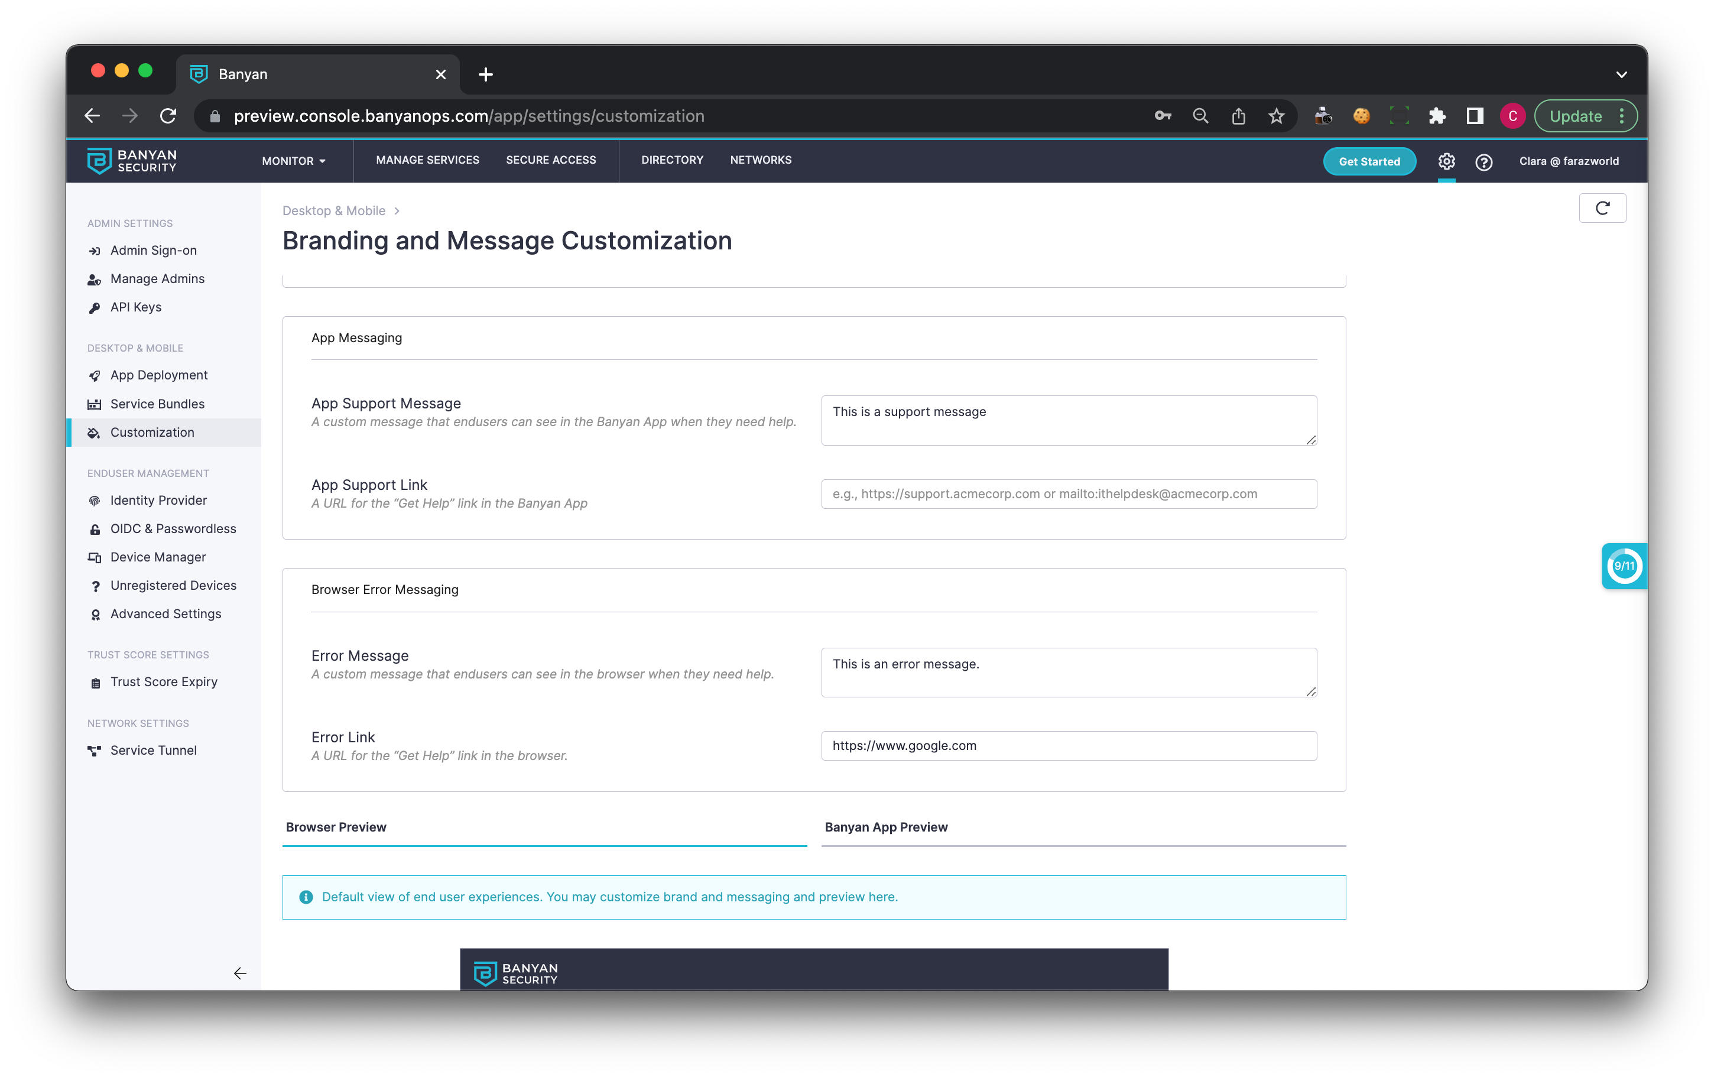Click the page refresh button top right
Viewport: 1714px width, 1078px height.
[x=1602, y=209]
